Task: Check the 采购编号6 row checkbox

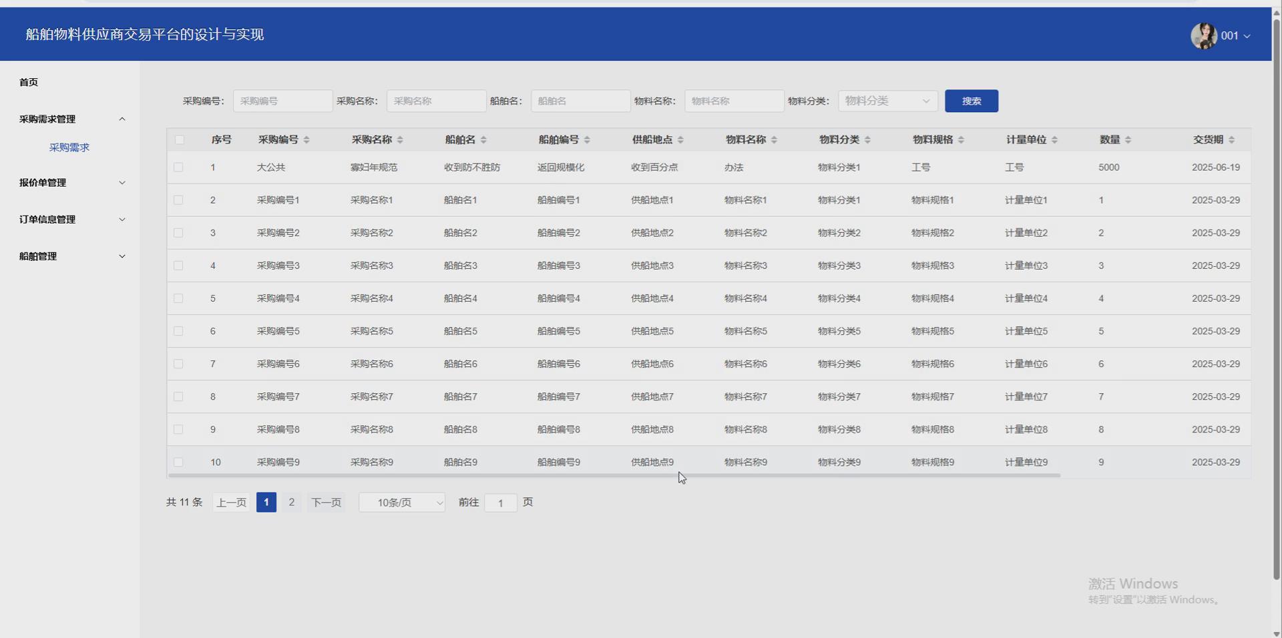Action: click(x=178, y=363)
